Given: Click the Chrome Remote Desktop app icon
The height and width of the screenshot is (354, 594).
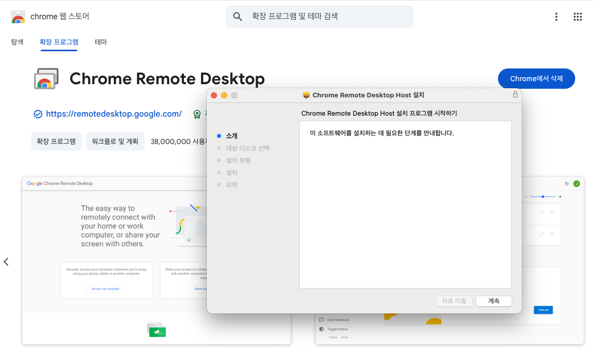Looking at the screenshot, I should pos(46,78).
